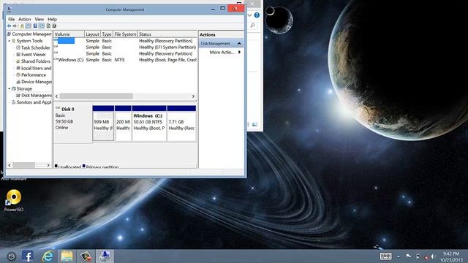Collapse the System Tools tree node
Screen dimensions: 468x263
(x=10, y=41)
